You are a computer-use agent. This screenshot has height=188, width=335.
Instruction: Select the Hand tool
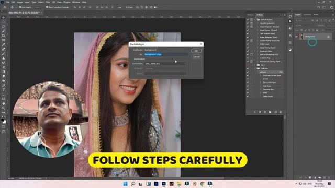(4, 103)
